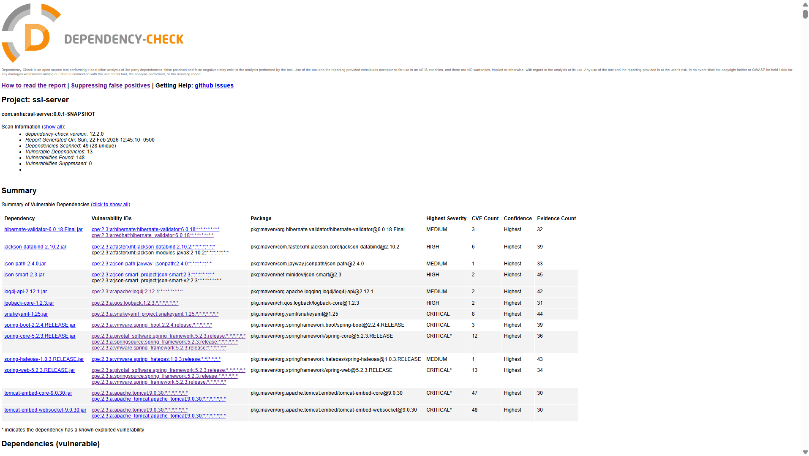This screenshot has height=456, width=809.
Task: Open apache_tomcat link in tomcat-embed-websocket row
Action: point(159,416)
